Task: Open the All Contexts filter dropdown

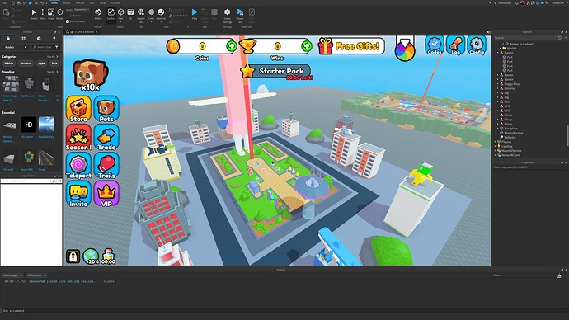Action: pyautogui.click(x=36, y=275)
